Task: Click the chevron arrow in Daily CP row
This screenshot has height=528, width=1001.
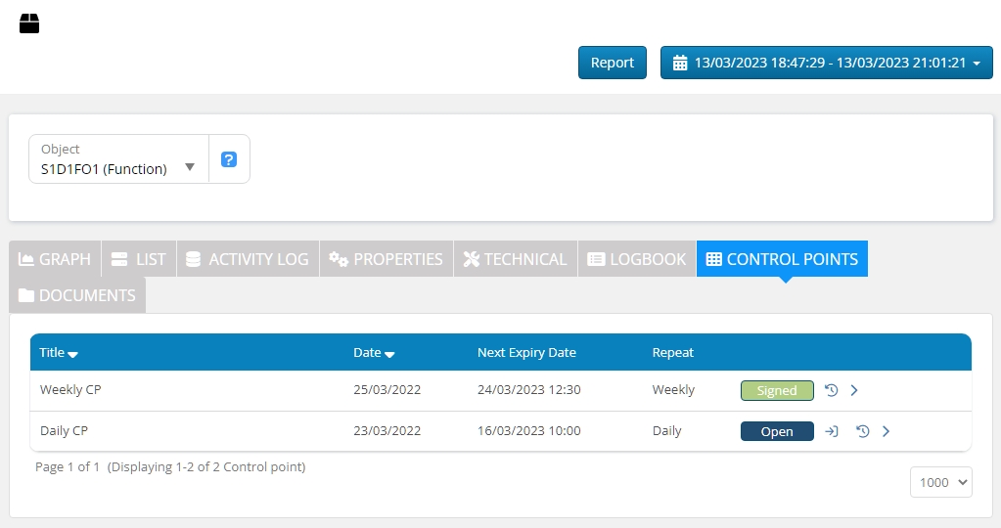Action: (887, 431)
